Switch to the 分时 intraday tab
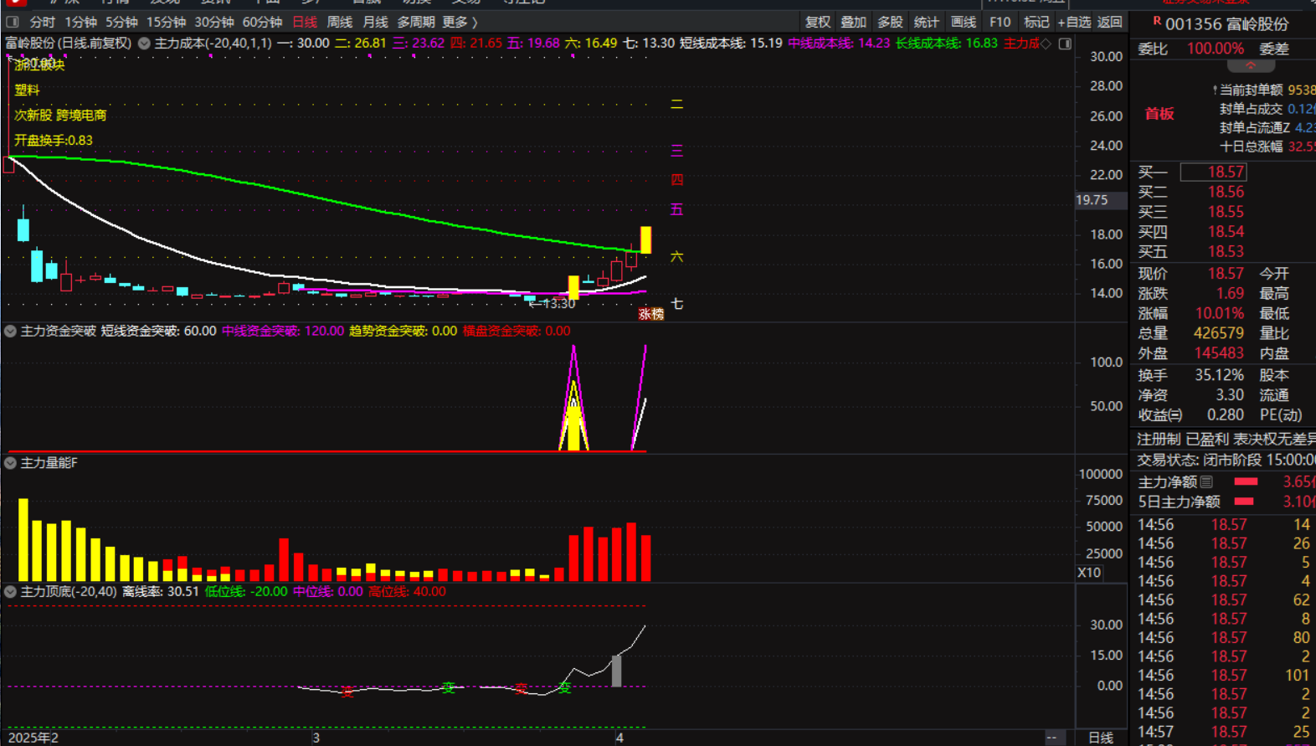Image resolution: width=1316 pixels, height=746 pixels. pos(42,22)
